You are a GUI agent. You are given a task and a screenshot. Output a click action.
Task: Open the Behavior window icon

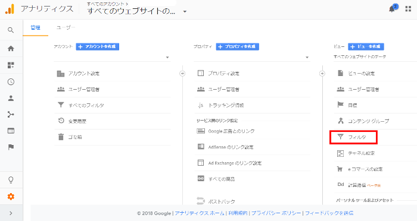point(11,131)
